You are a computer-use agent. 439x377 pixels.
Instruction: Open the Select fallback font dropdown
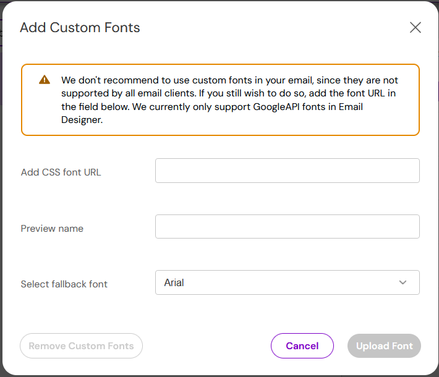(x=288, y=282)
